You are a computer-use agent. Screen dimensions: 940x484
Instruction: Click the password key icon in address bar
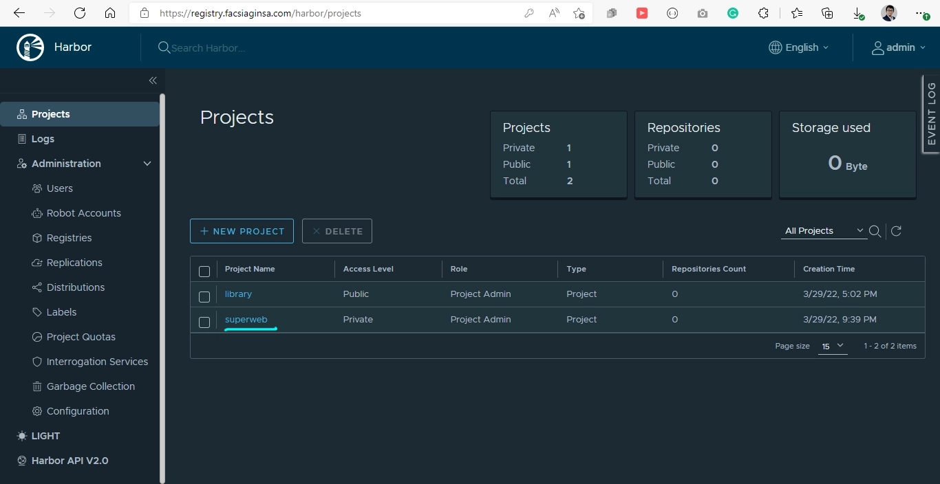tap(529, 13)
